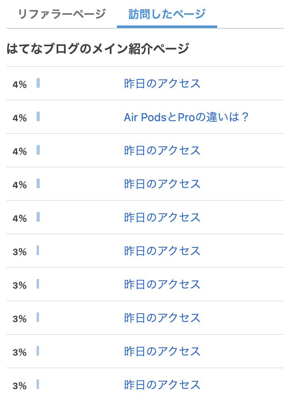Click the はてなブログのメイン紹介ページ heading
Screen dimensions: 284x401
(98, 48)
